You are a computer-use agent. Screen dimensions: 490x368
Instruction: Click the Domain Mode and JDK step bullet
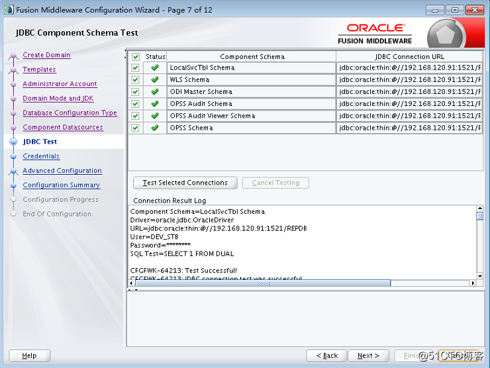pyautogui.click(x=13, y=99)
